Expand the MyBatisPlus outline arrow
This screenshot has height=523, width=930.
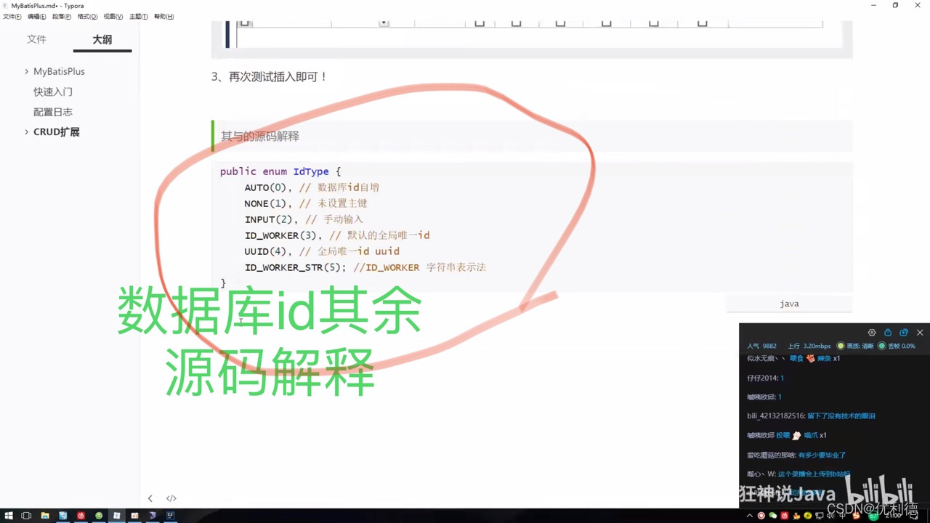point(27,71)
